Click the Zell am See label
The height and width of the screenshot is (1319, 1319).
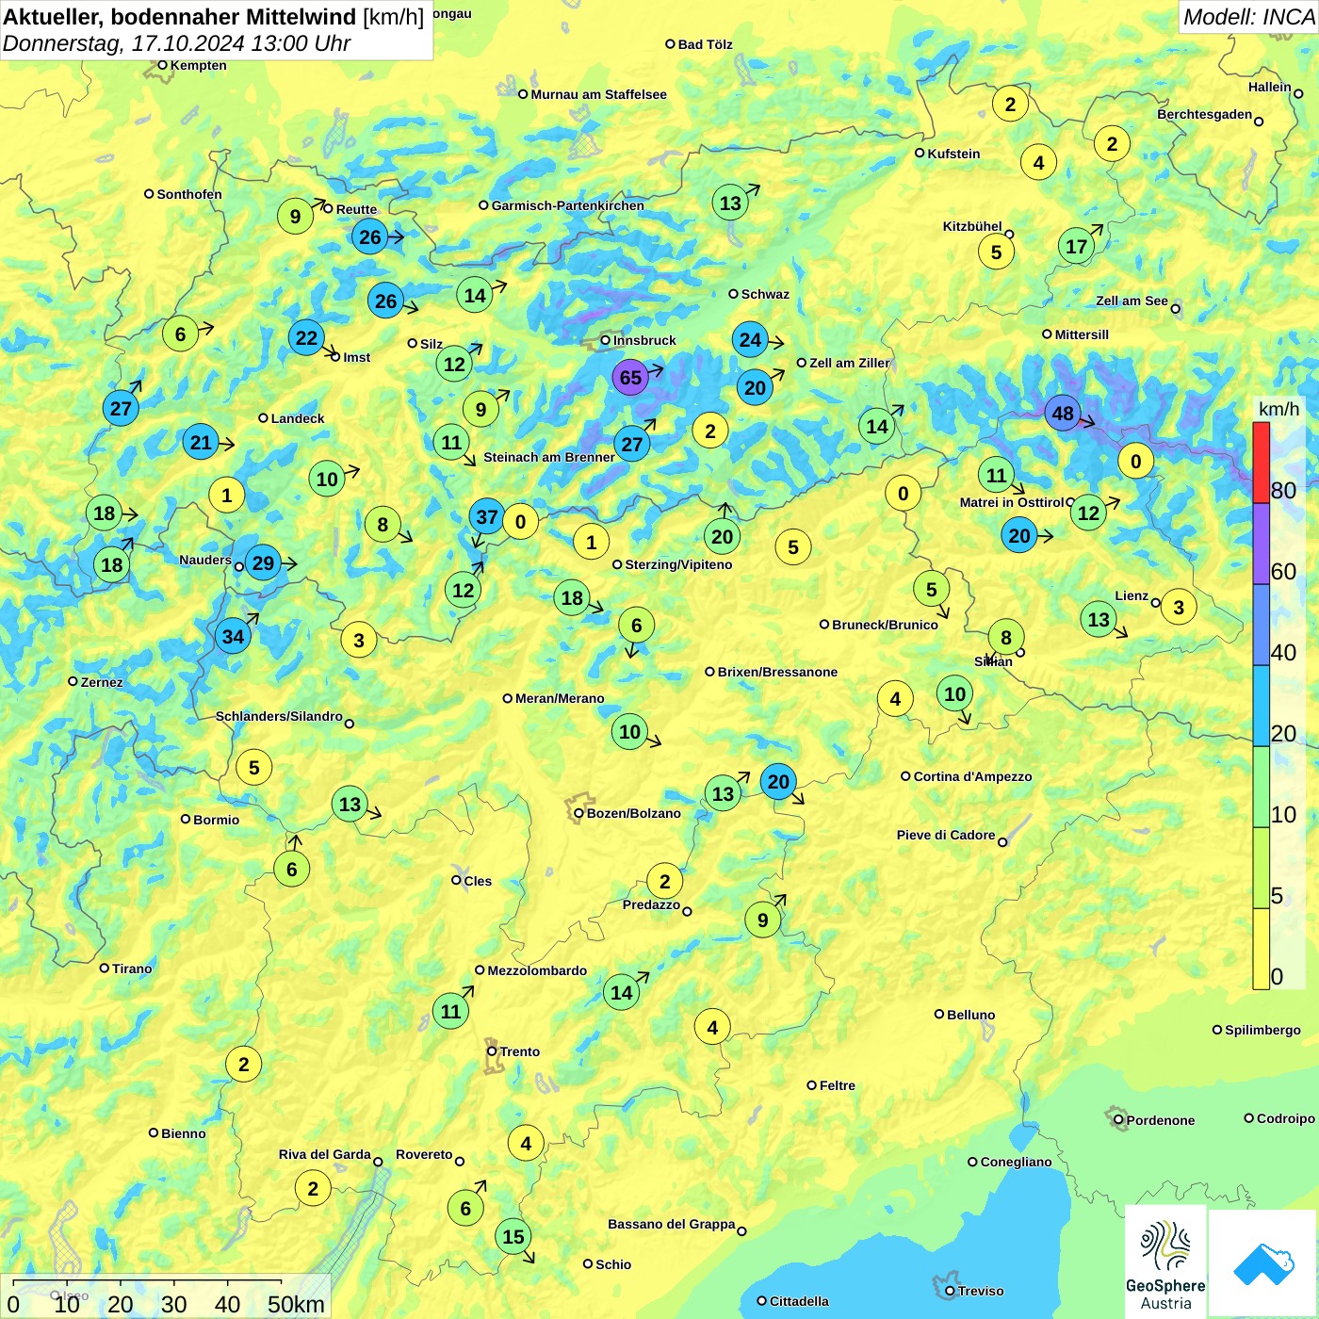(x=1132, y=301)
